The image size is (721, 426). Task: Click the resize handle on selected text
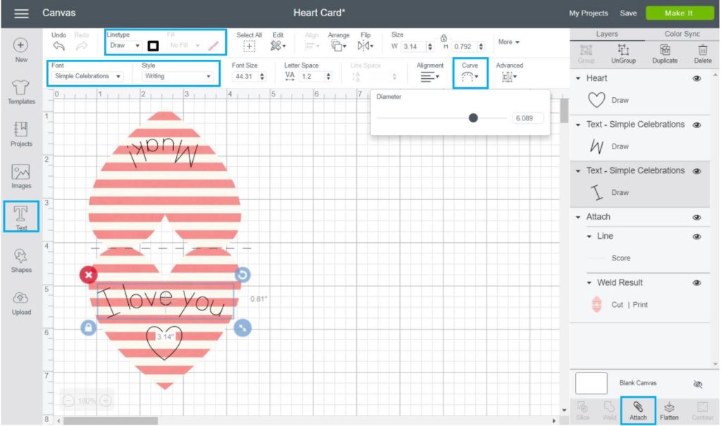242,327
